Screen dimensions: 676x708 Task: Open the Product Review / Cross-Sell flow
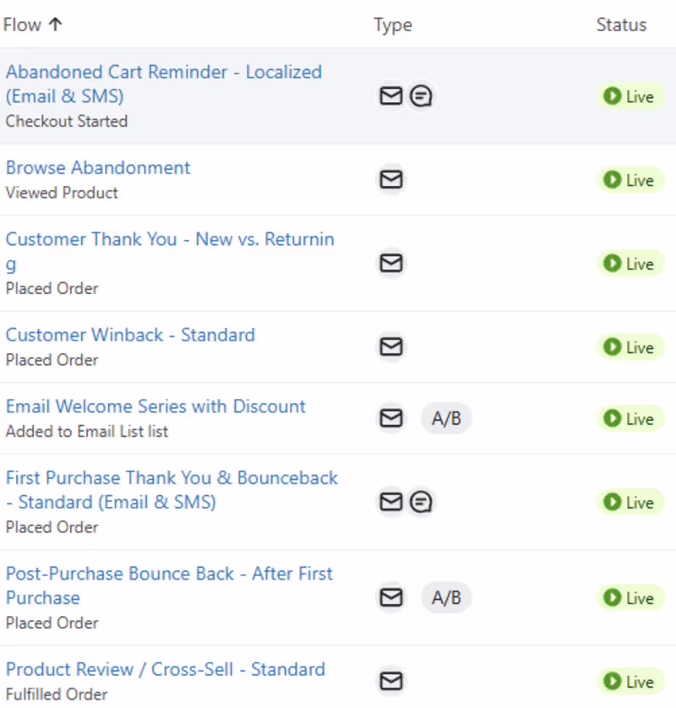coord(165,668)
